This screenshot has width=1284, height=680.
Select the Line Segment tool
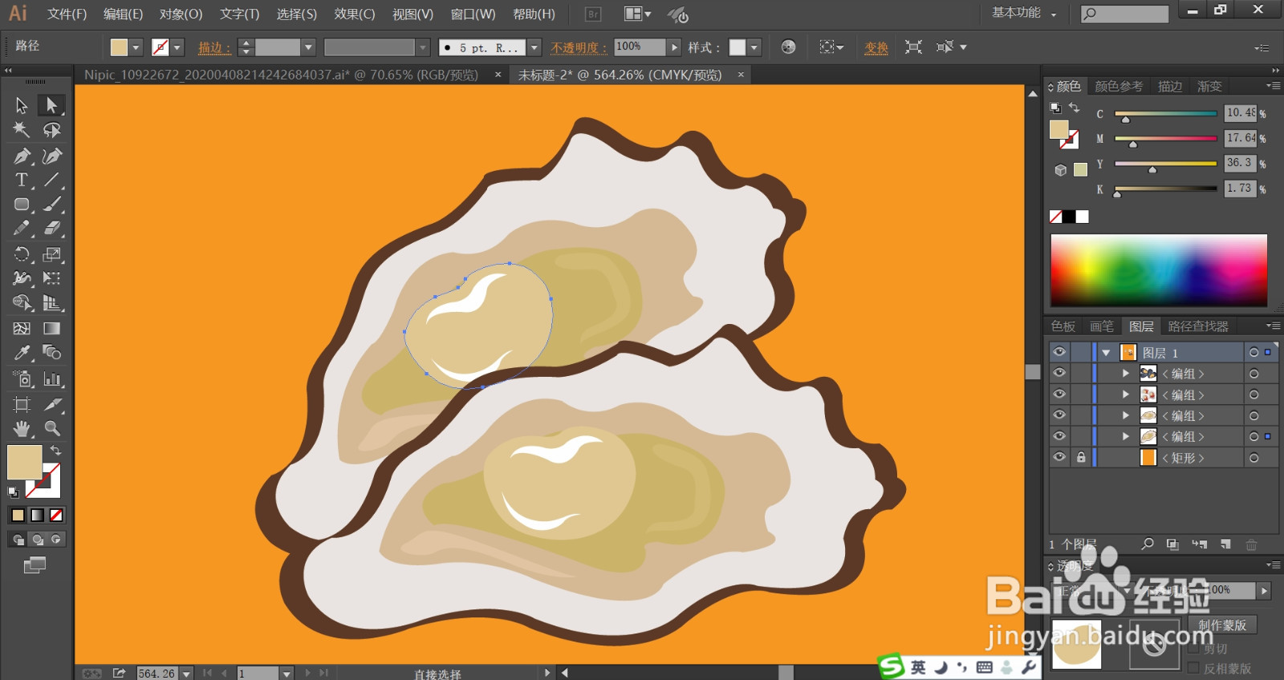(x=52, y=180)
